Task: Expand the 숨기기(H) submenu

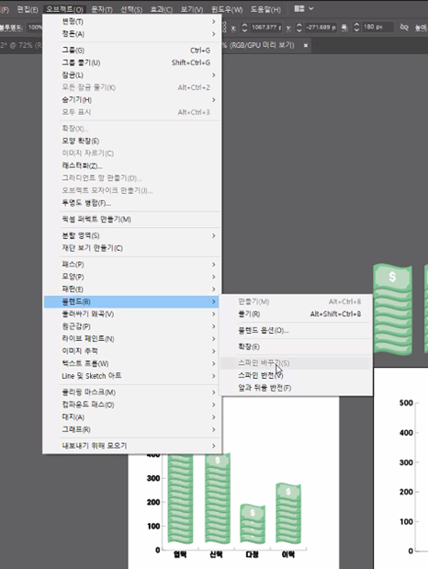Action: (x=131, y=100)
